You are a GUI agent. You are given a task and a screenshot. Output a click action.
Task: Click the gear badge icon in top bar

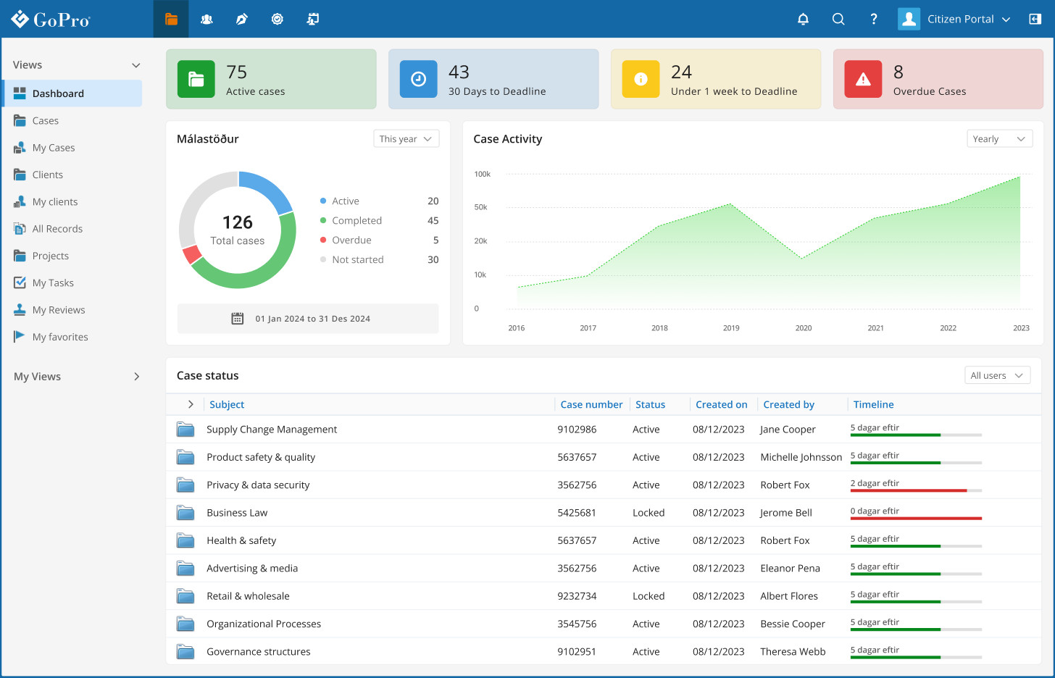277,19
